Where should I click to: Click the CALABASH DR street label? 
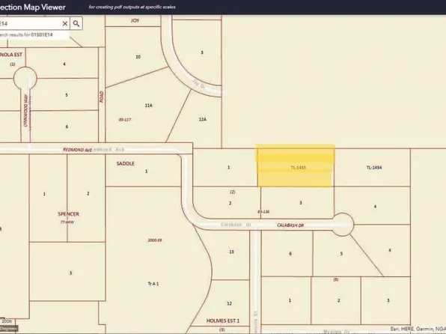pos(290,225)
